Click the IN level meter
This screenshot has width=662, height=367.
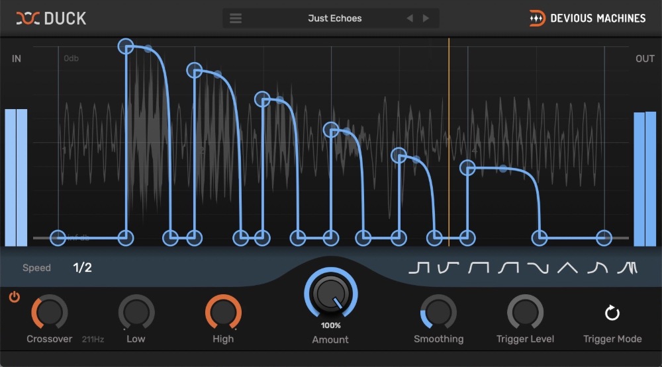pos(16,178)
